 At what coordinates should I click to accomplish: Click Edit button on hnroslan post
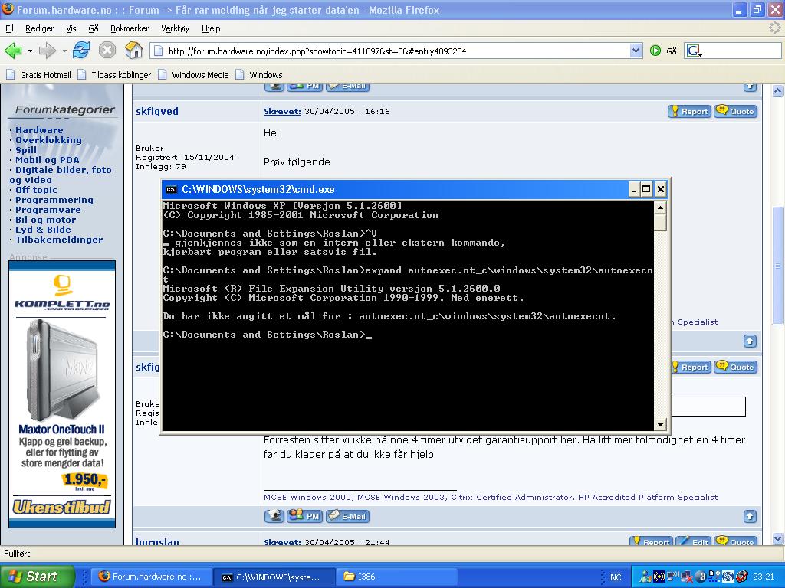[694, 541]
